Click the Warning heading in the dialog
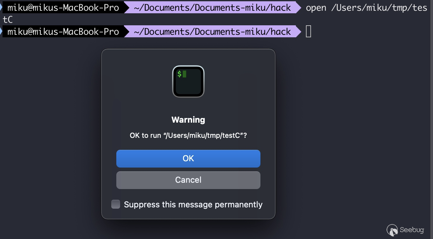 pos(188,120)
